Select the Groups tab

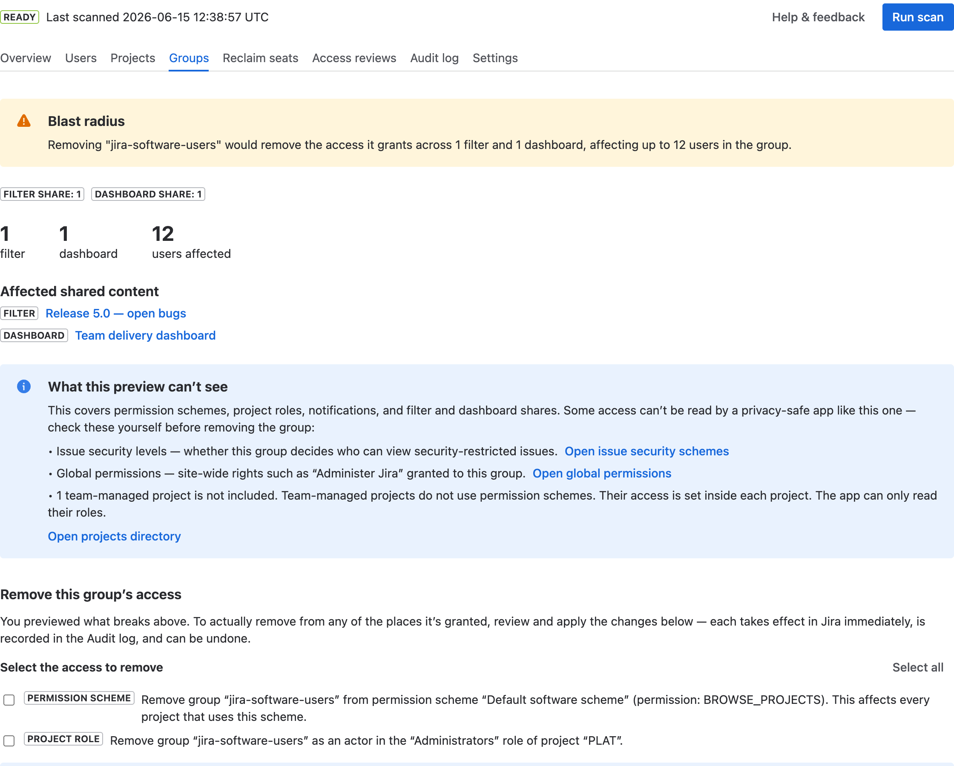pos(189,58)
